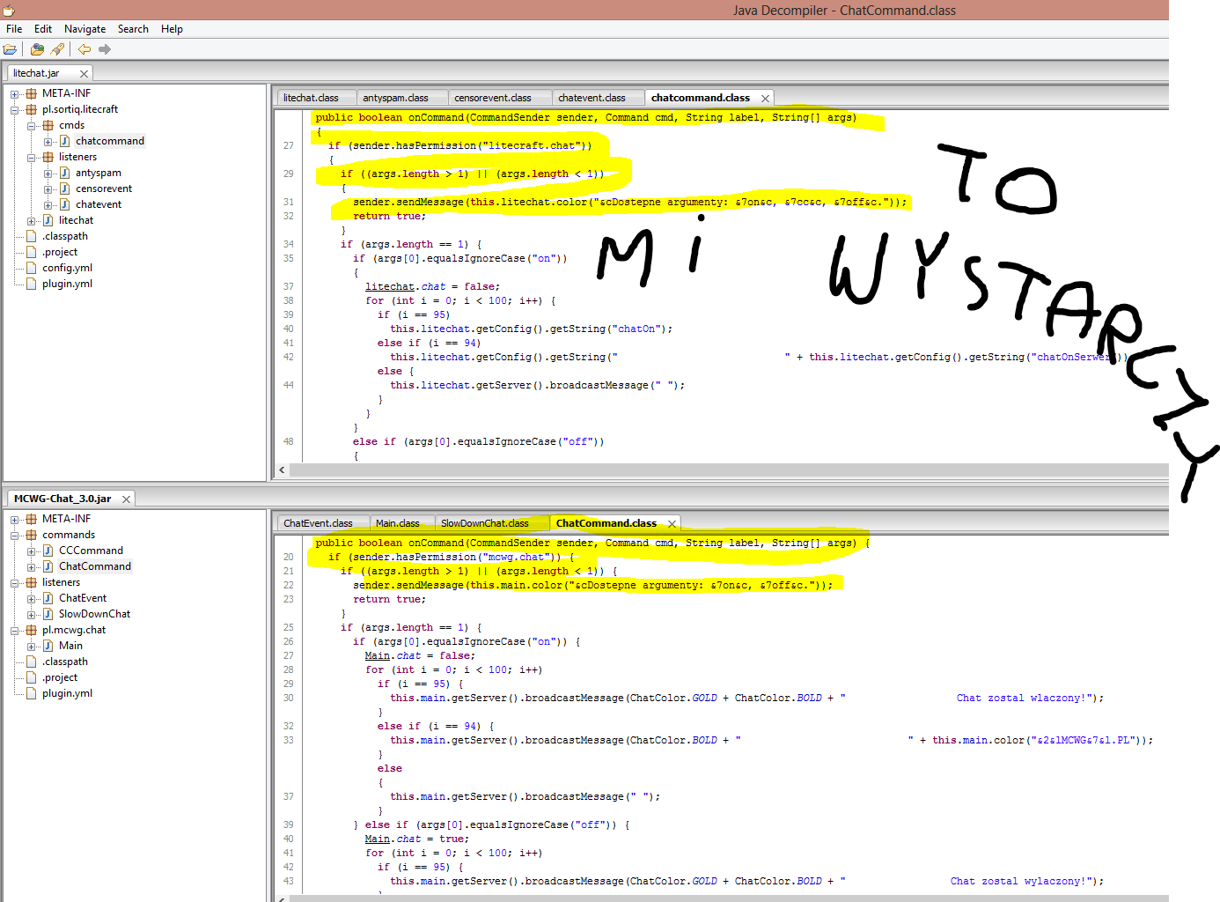Click the Open File toolbar icon
The width and height of the screenshot is (1220, 902).
[11, 49]
